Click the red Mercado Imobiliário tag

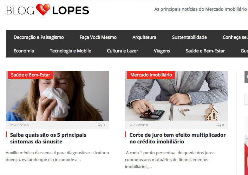(151, 75)
